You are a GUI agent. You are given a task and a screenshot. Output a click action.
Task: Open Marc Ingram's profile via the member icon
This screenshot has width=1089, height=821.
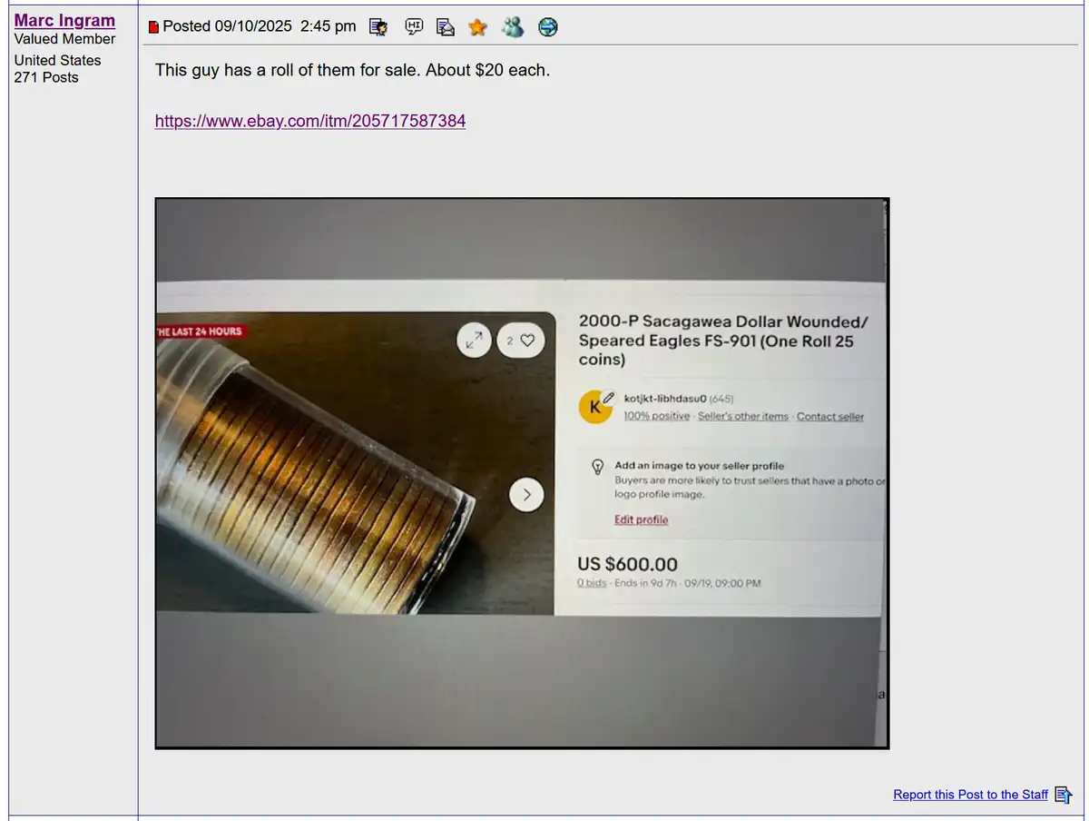[x=378, y=27]
